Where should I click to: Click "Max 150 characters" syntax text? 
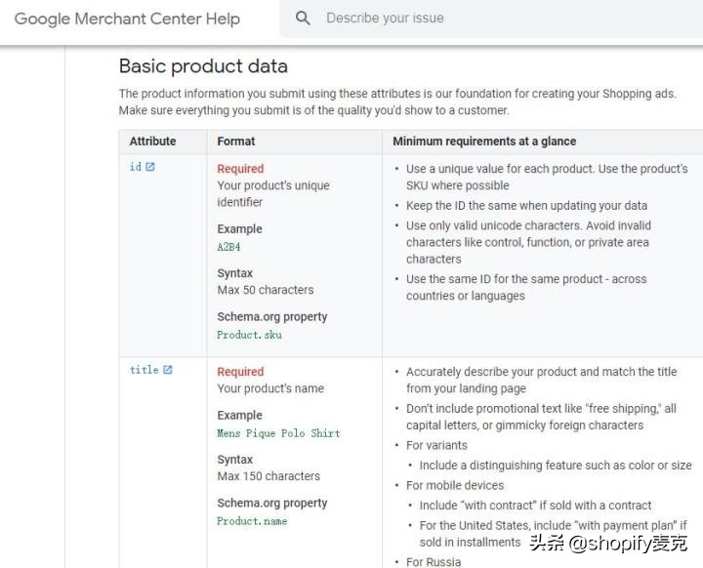269,476
